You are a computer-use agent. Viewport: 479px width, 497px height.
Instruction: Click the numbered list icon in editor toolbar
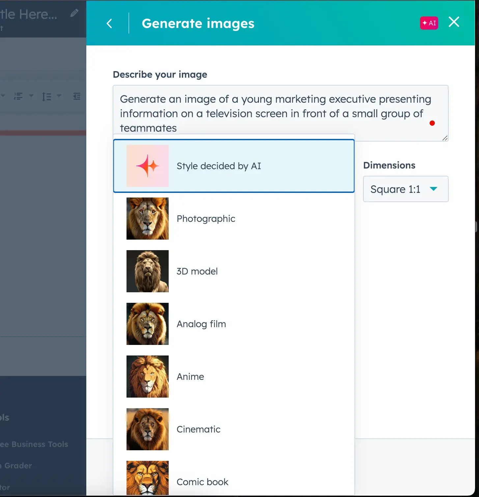(x=18, y=96)
